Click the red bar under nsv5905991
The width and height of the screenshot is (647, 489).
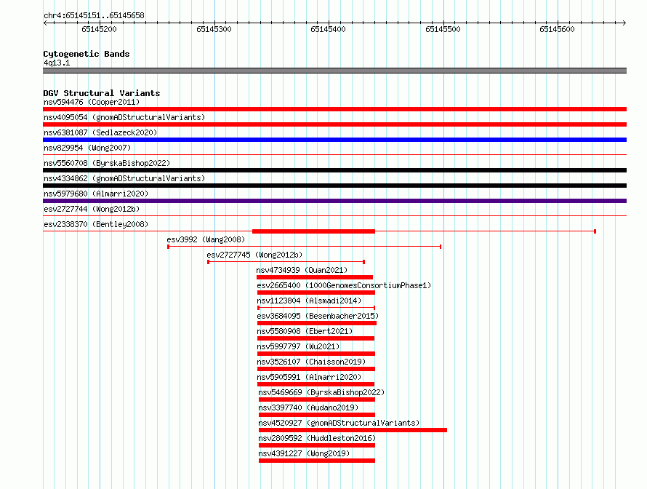point(316,384)
